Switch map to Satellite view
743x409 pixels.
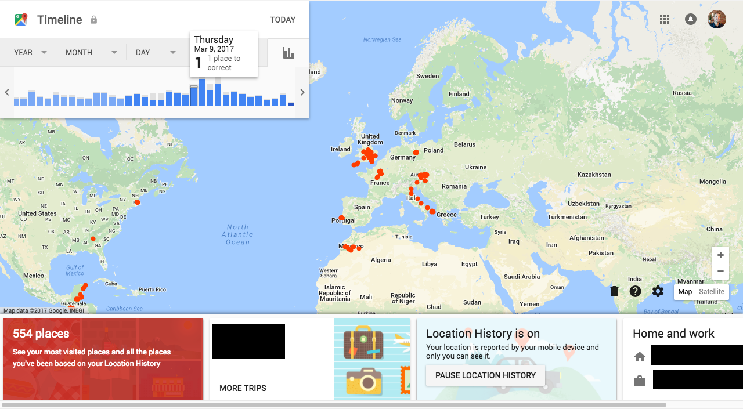pyautogui.click(x=712, y=292)
